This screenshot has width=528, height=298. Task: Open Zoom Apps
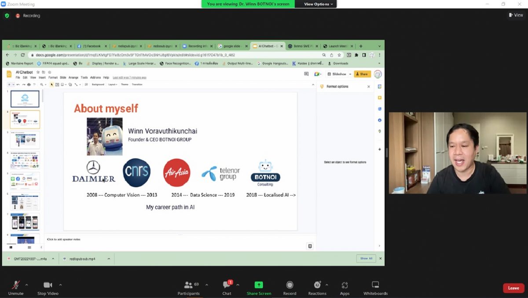(x=345, y=288)
